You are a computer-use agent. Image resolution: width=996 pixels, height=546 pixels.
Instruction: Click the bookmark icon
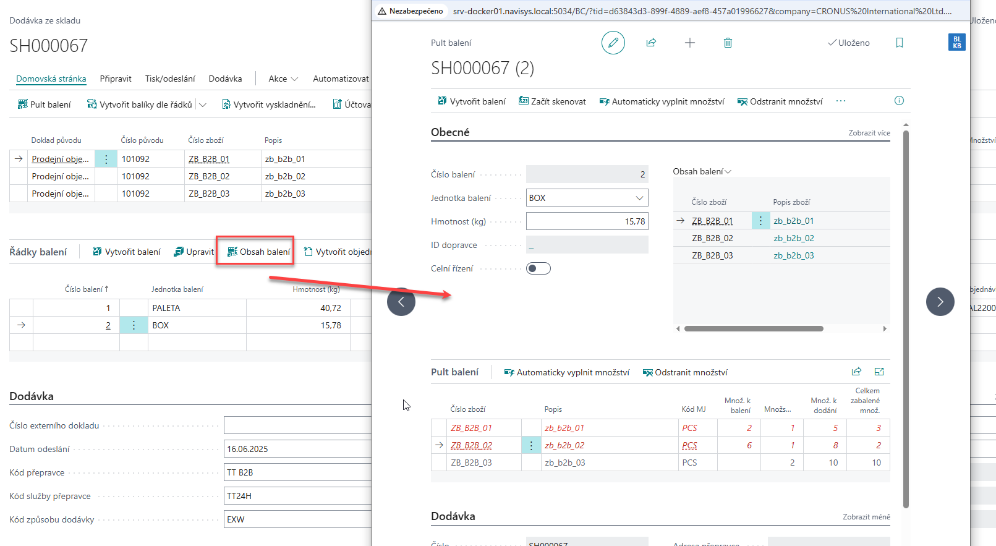point(899,43)
